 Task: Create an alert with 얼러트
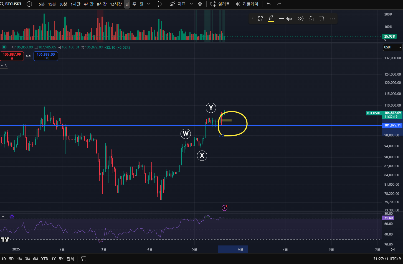click(x=220, y=4)
